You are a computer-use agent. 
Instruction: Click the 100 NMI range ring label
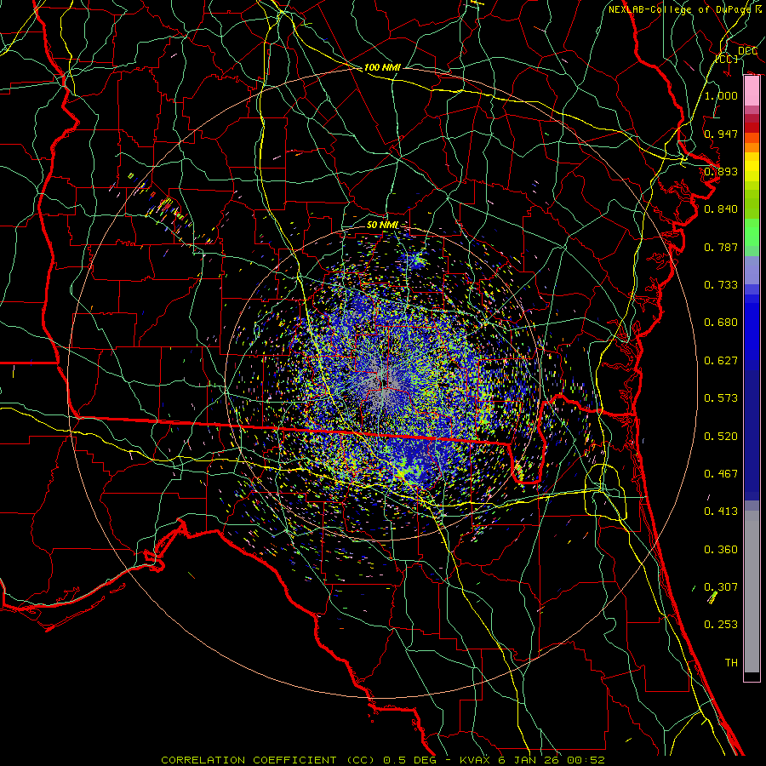click(x=382, y=67)
